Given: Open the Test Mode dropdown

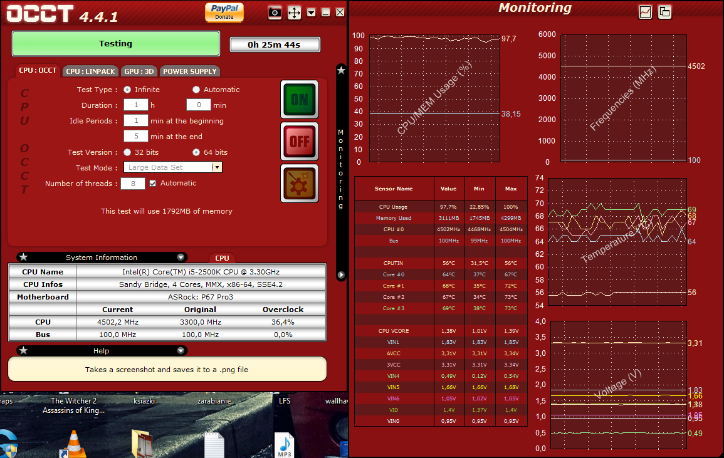Looking at the screenshot, I should click(217, 167).
